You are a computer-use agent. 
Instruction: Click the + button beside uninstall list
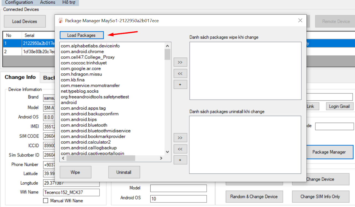180,160
